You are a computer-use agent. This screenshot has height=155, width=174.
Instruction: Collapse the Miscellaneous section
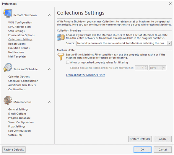49,102
